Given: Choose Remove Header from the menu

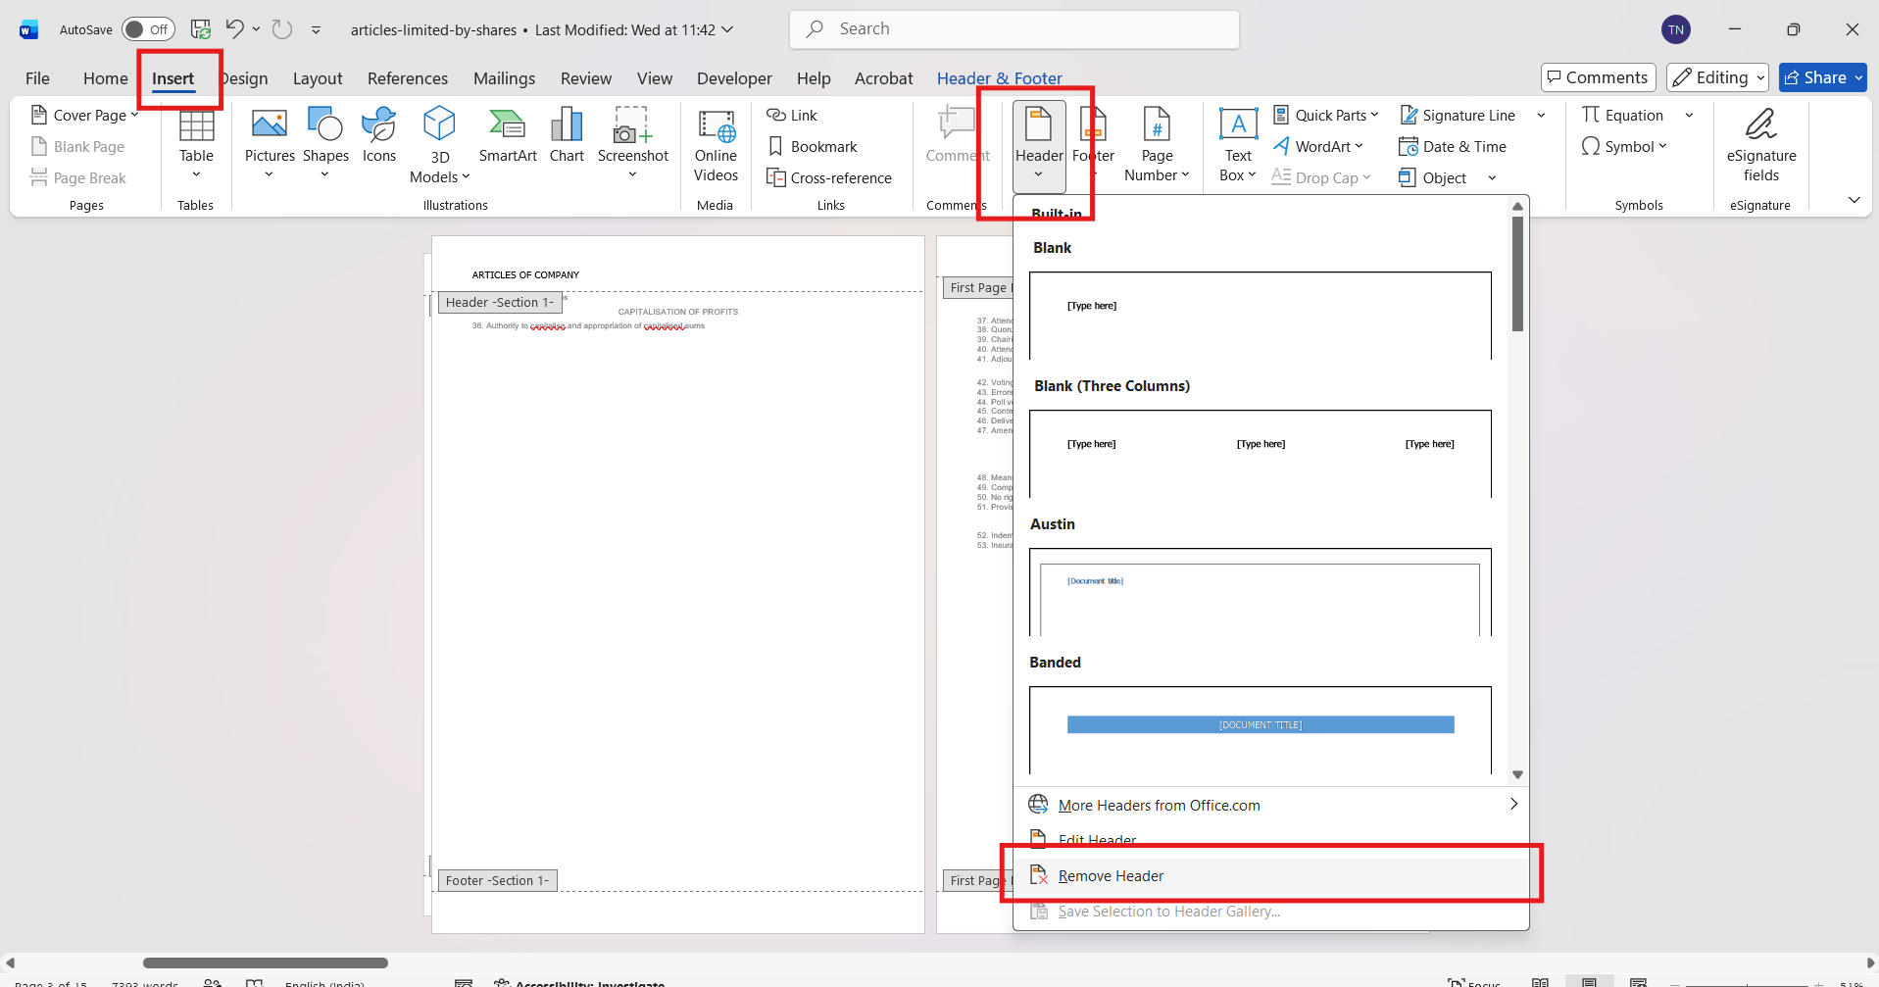Looking at the screenshot, I should (1270, 875).
